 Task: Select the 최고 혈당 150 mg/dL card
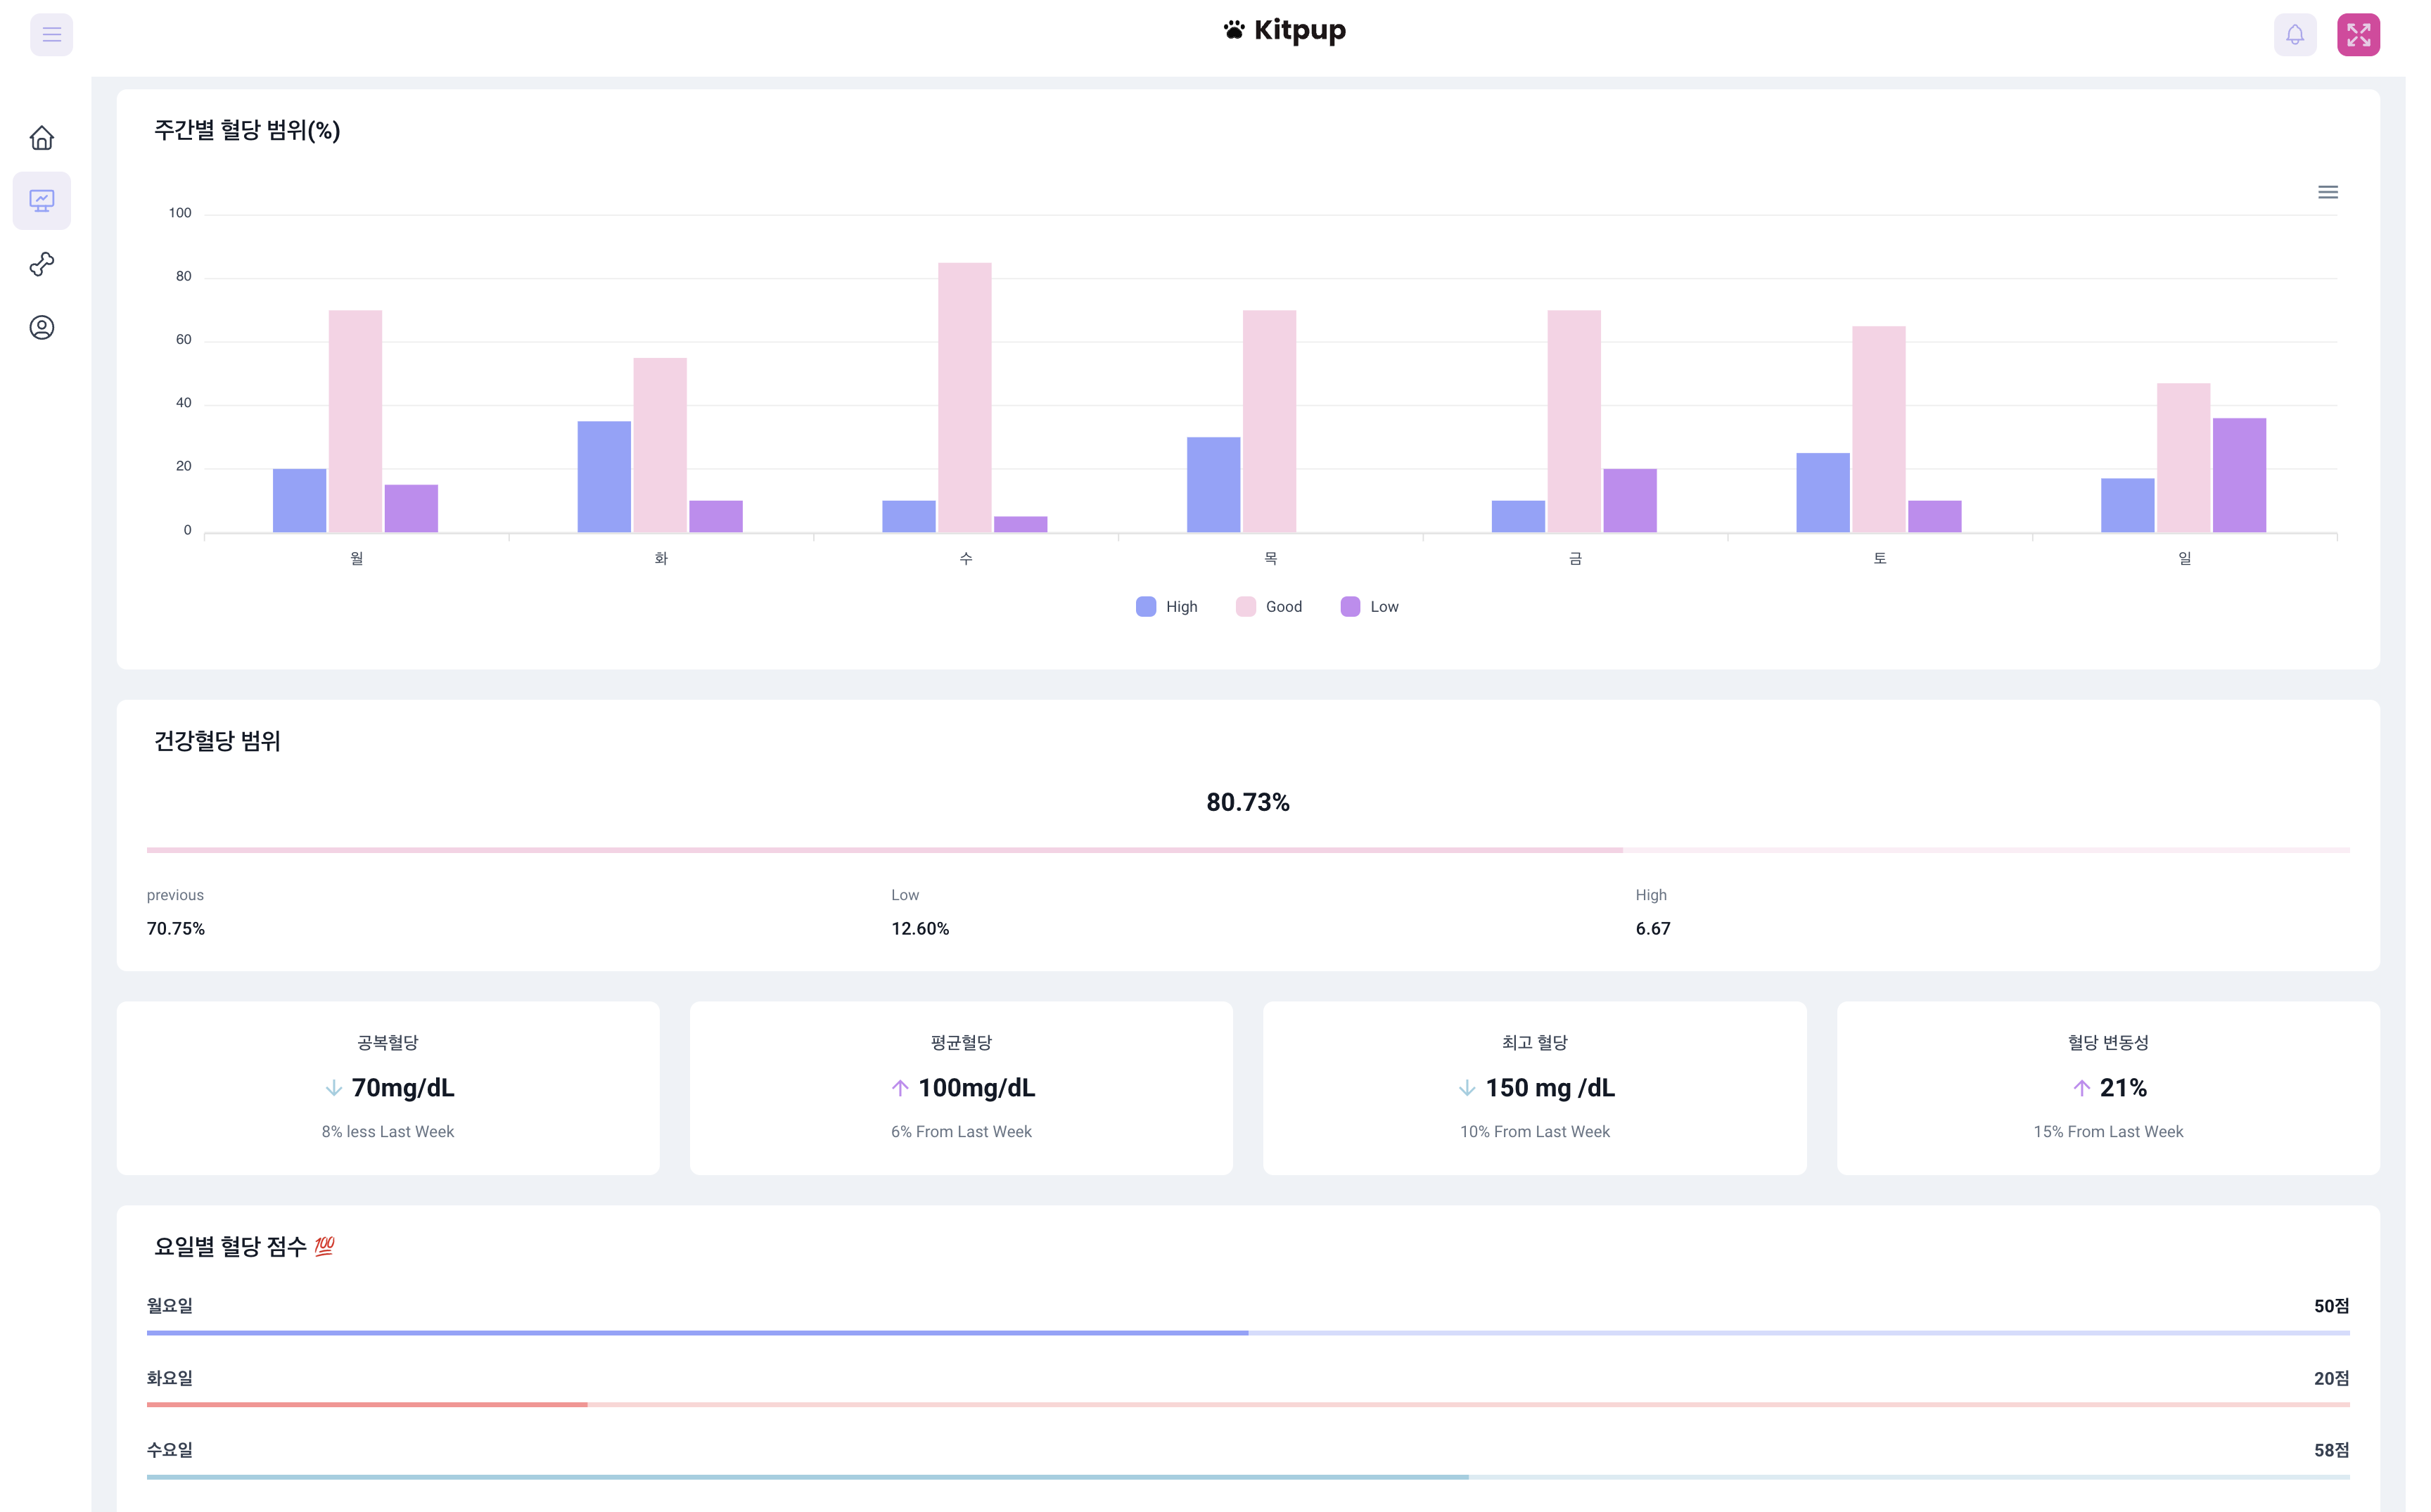(1534, 1088)
